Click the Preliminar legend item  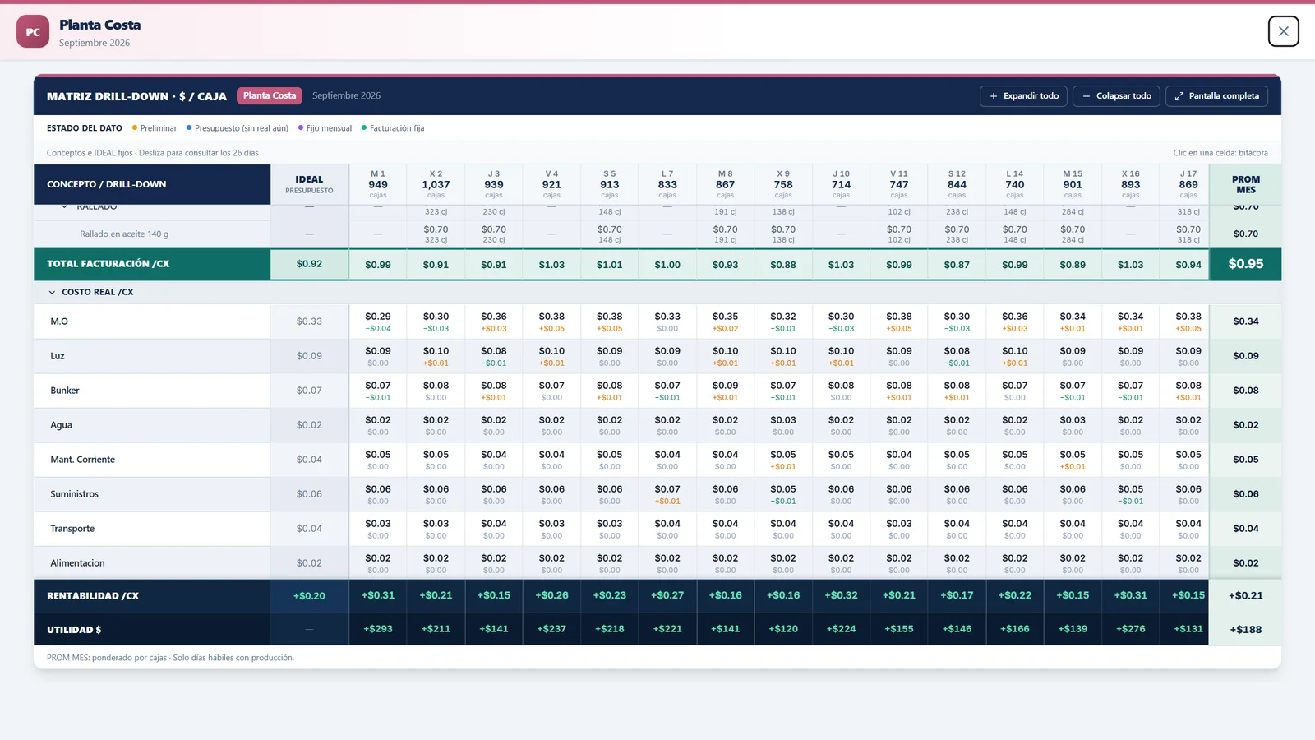155,128
